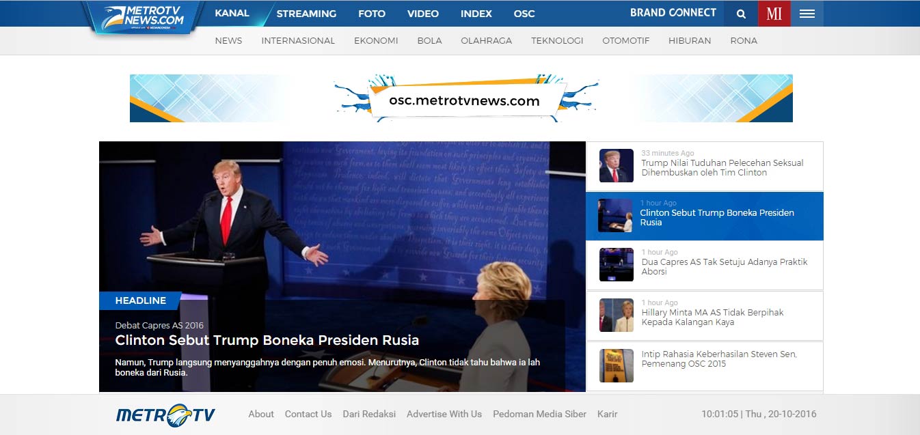920x435 pixels.
Task: Open the hamburger menu icon
Action: [807, 14]
